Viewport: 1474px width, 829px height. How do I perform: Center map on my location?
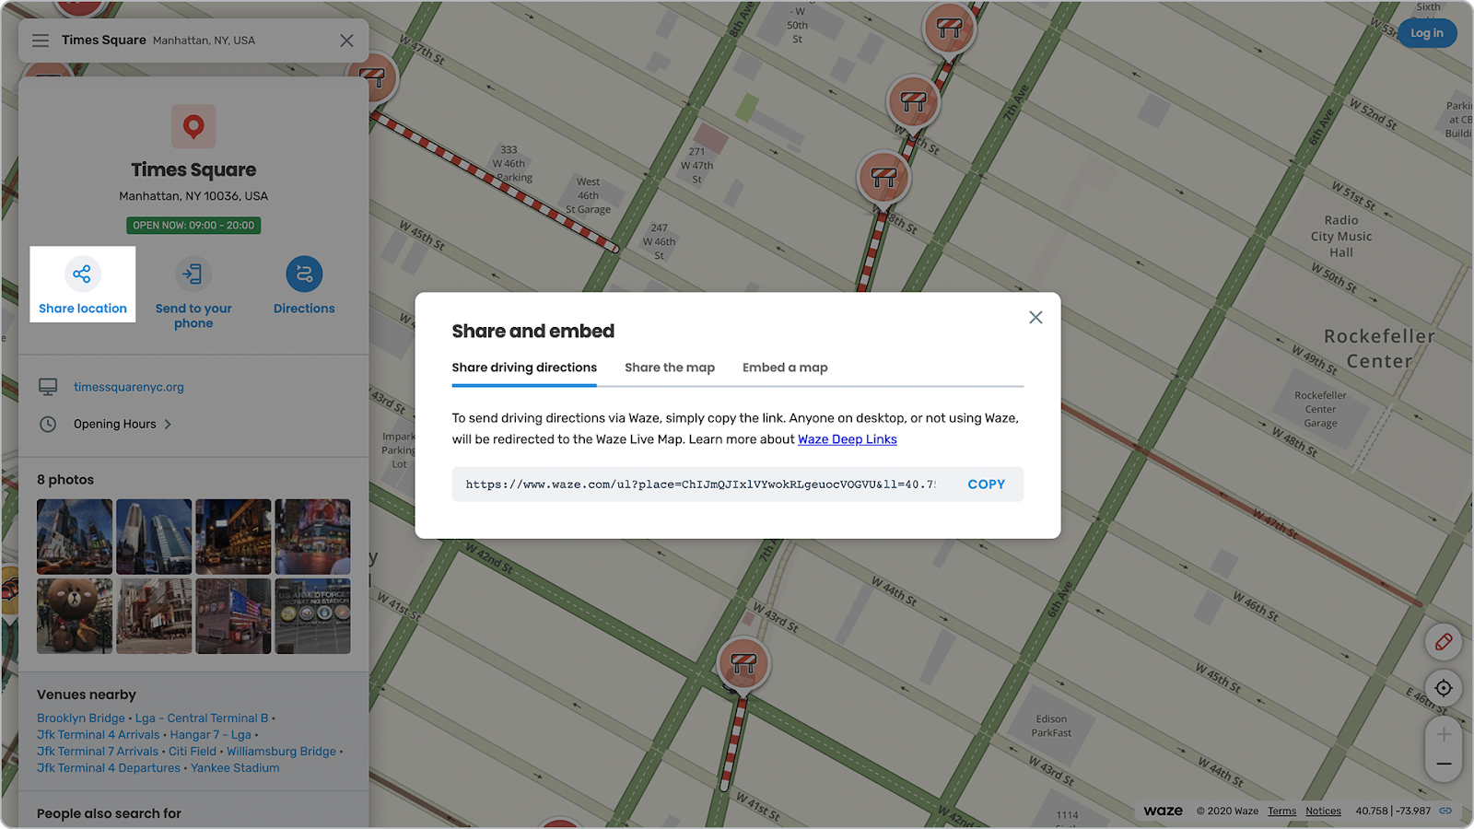tap(1444, 688)
